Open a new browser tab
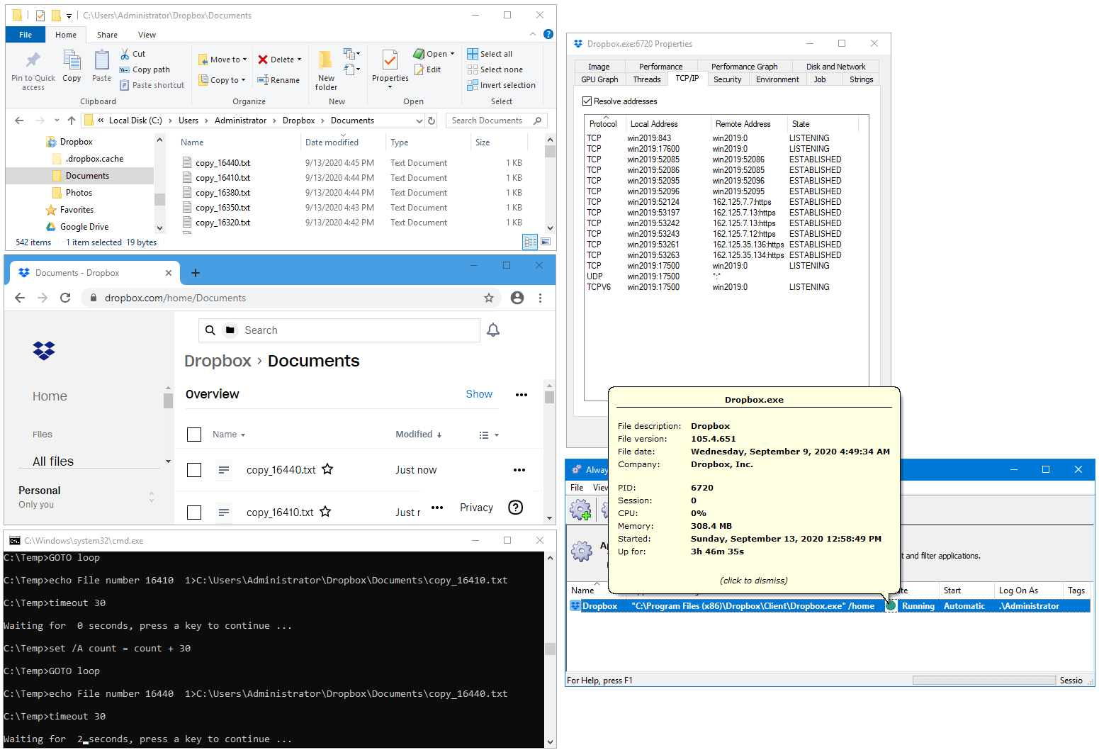 point(196,273)
